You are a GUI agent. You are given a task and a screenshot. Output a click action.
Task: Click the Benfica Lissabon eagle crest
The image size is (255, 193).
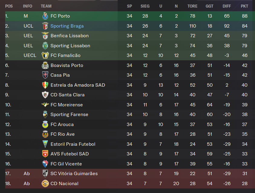tap(45, 36)
